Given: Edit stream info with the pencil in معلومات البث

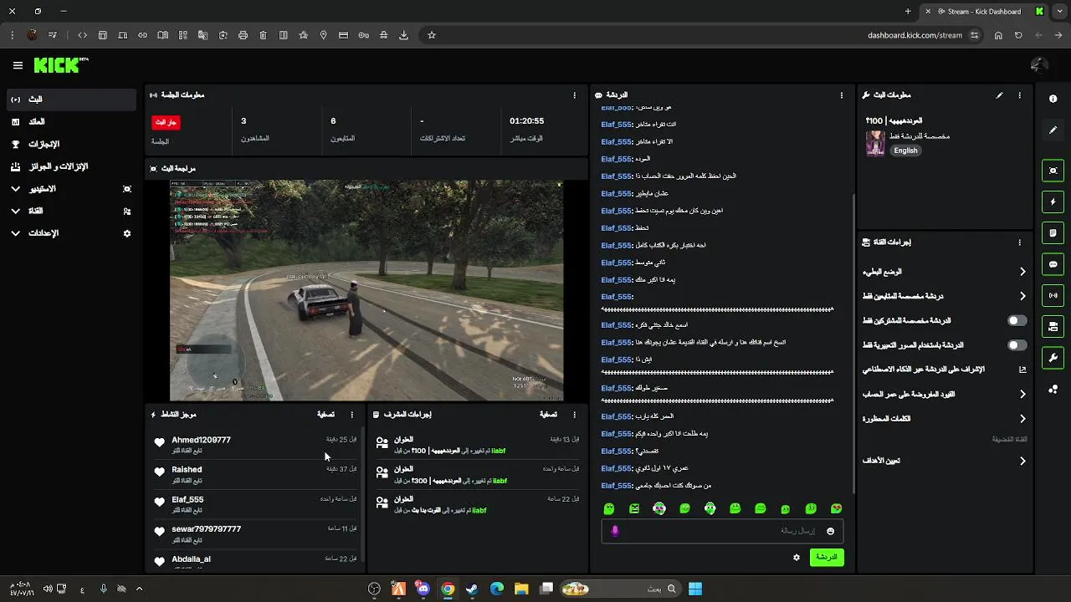Looking at the screenshot, I should (999, 95).
